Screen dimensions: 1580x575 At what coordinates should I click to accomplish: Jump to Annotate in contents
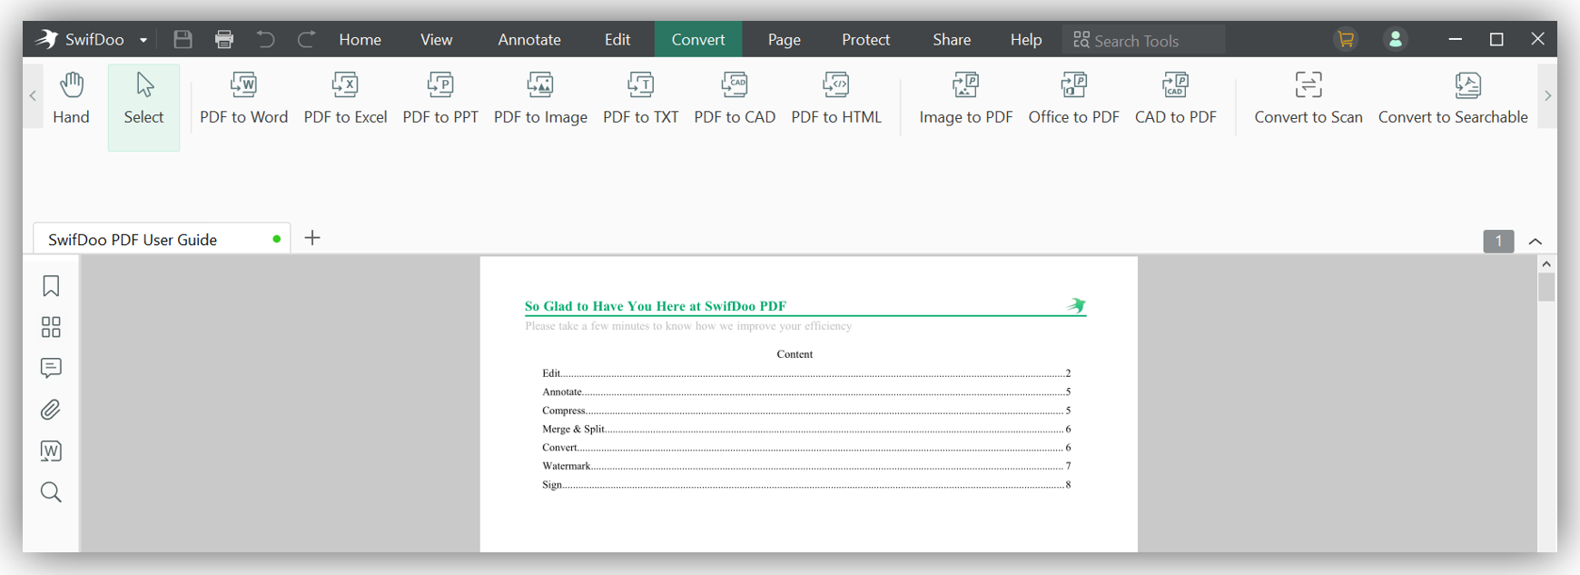pos(806,392)
